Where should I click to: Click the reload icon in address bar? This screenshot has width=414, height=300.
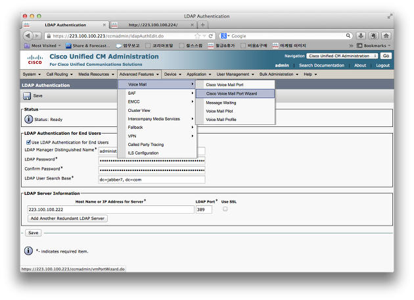click(x=211, y=36)
